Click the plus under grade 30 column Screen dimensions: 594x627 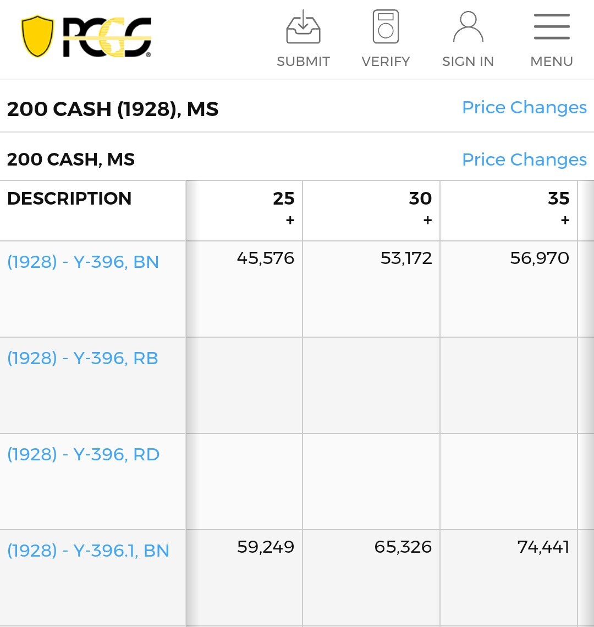pyautogui.click(x=427, y=221)
